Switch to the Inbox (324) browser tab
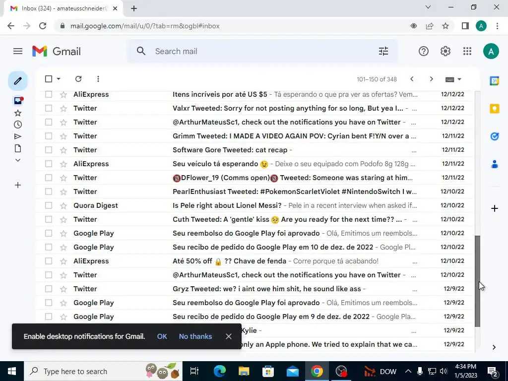The image size is (508, 381). [x=63, y=8]
